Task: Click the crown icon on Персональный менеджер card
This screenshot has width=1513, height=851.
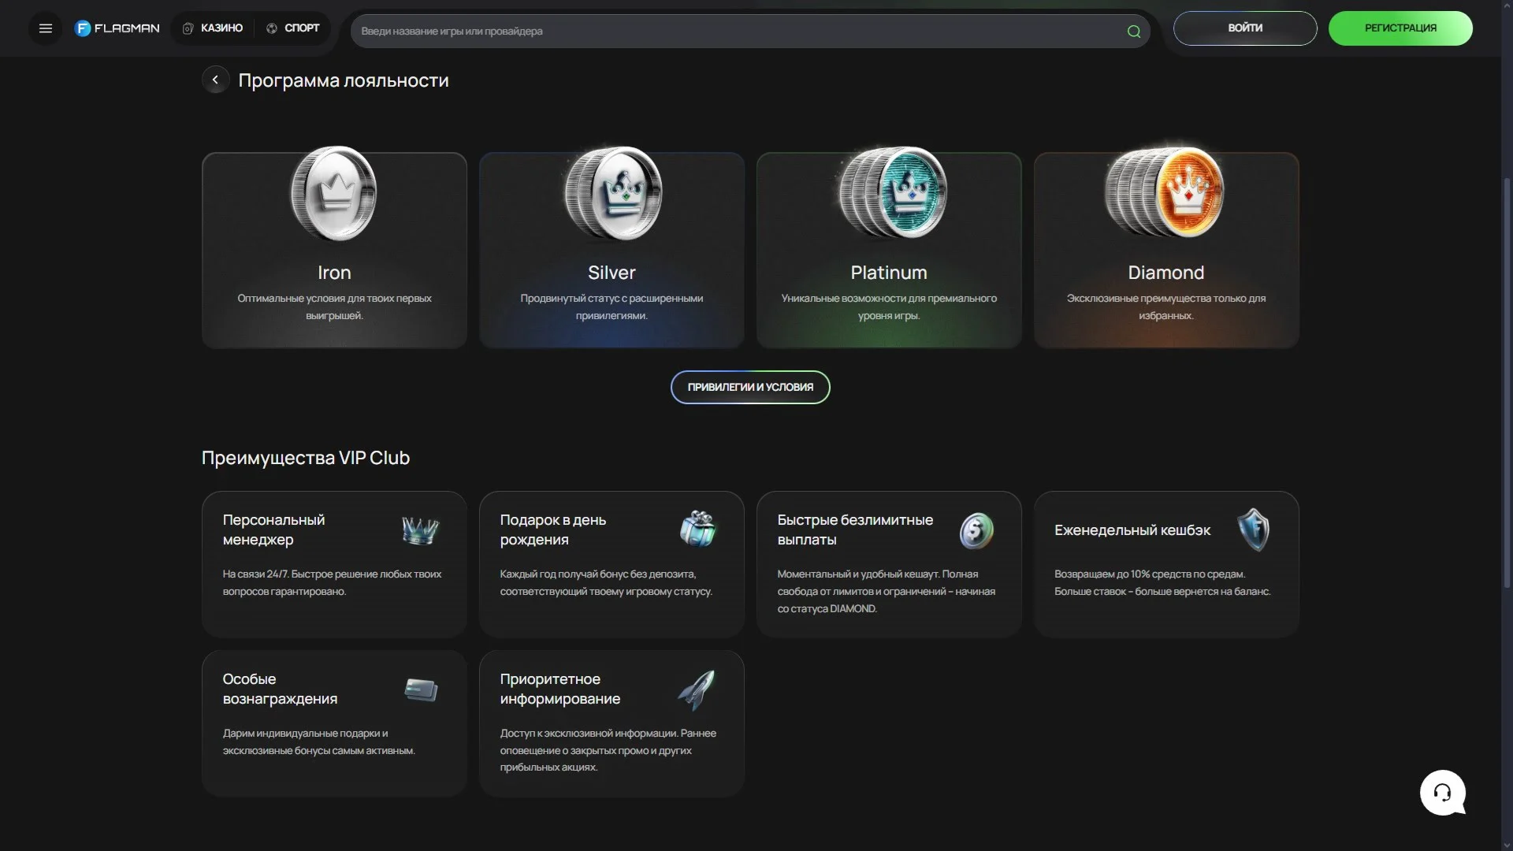Action: (420, 530)
